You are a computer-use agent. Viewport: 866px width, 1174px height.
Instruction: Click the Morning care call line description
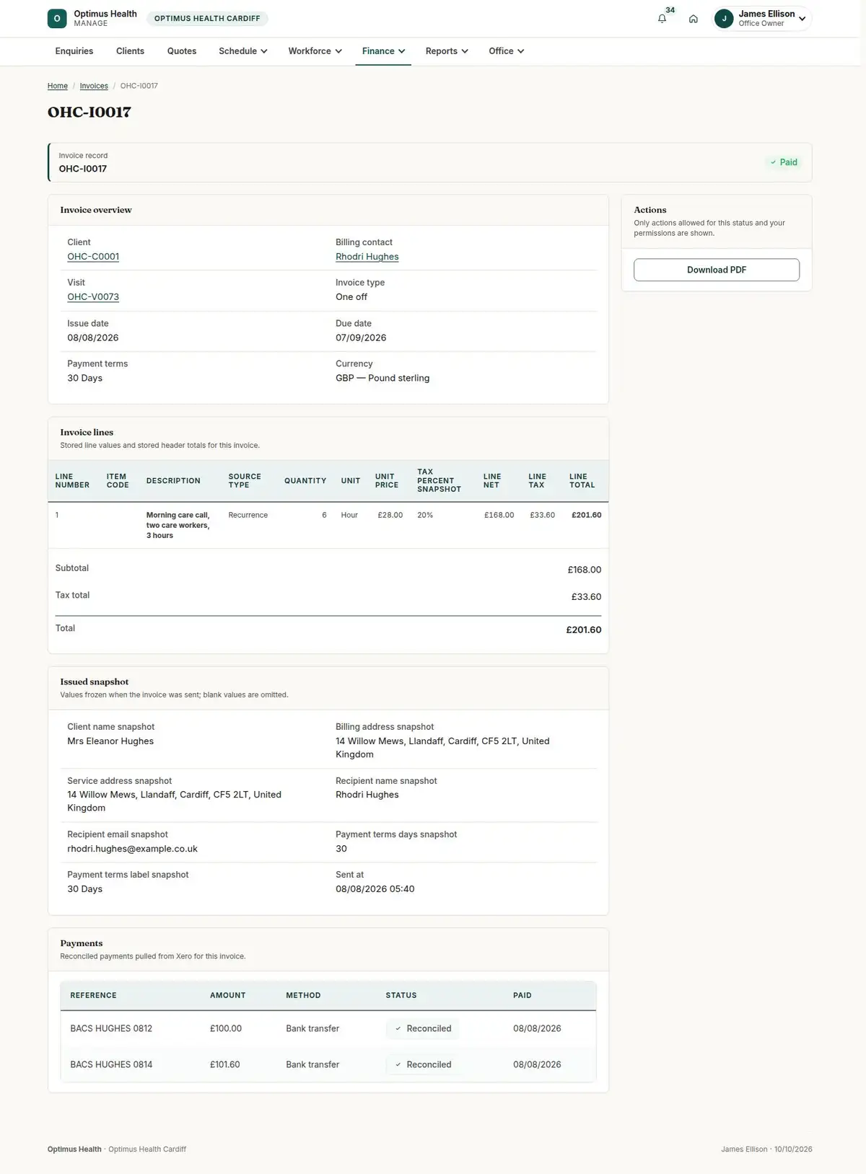pyautogui.click(x=178, y=525)
